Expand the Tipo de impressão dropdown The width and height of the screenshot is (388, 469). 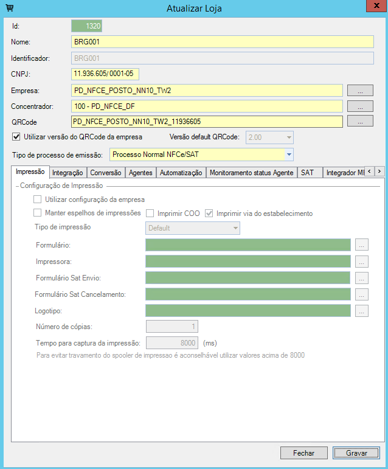coord(235,228)
